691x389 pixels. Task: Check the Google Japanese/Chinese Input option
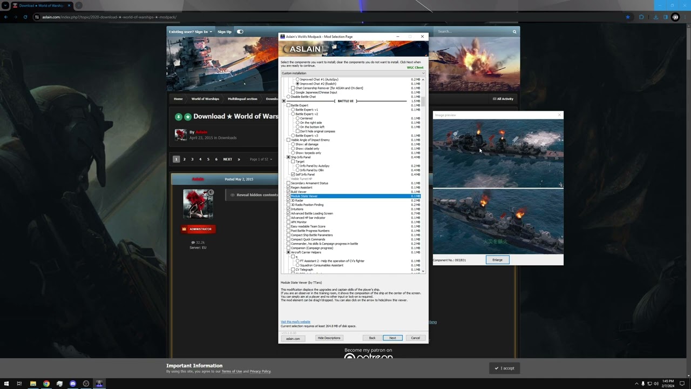click(293, 92)
